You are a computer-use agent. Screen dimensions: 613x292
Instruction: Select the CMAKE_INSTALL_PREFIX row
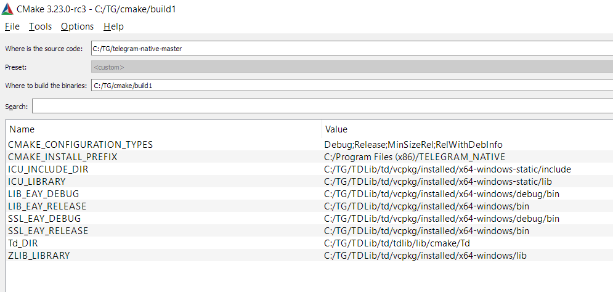coord(310,156)
